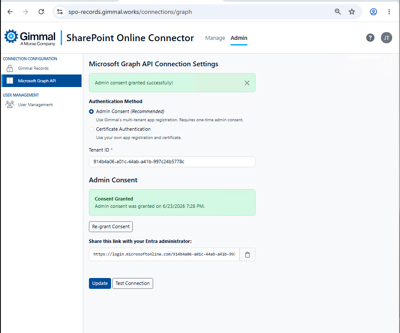400x333 pixels.
Task: Bookmark this page with star icon
Action: [x=352, y=12]
